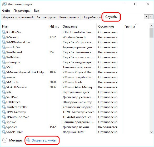Sort by the Группа column header
Image resolution: width=154 pixels, height=147 pixels.
click(x=136, y=27)
